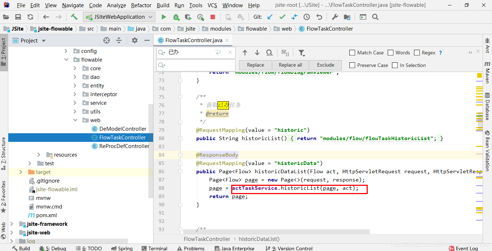Enable the Words checkbox
492x251 pixels.
[x=390, y=53]
